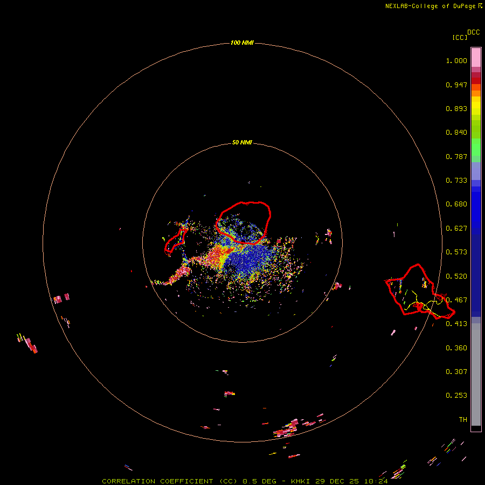
Task: Click the 100 NMI range ring label
Action: tap(242, 43)
